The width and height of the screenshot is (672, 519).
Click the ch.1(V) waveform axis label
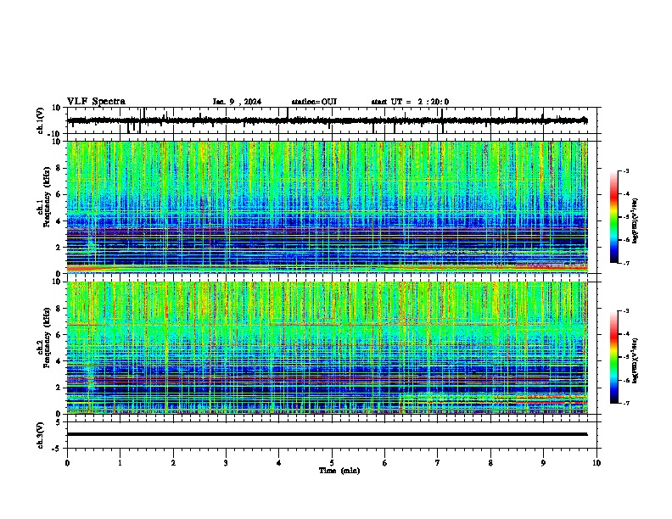point(41,120)
